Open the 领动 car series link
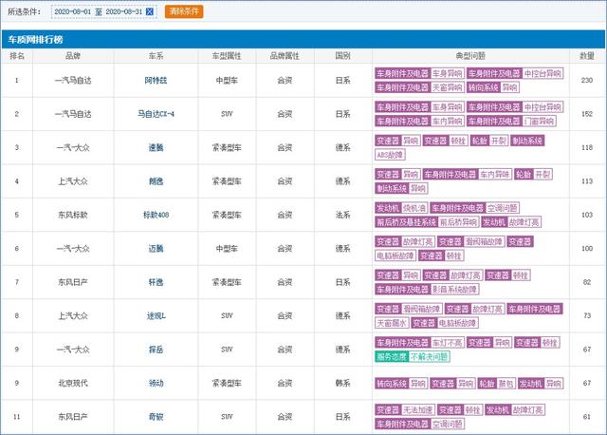Screen dimensions: 607x435 tap(156, 383)
